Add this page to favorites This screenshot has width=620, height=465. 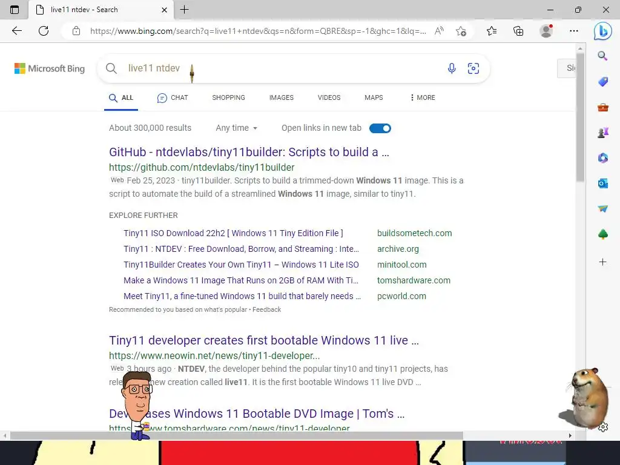[x=461, y=31]
